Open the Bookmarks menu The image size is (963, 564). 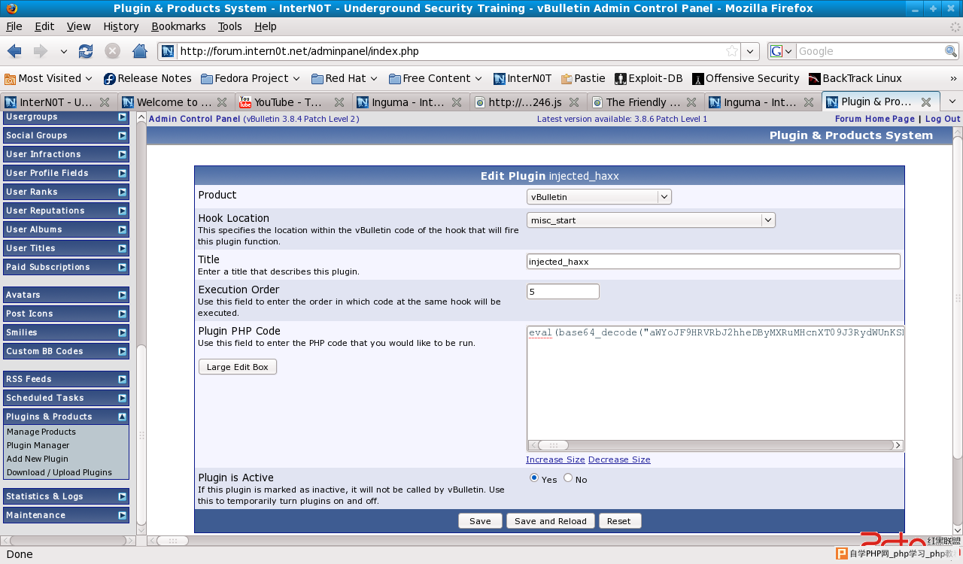tap(178, 26)
